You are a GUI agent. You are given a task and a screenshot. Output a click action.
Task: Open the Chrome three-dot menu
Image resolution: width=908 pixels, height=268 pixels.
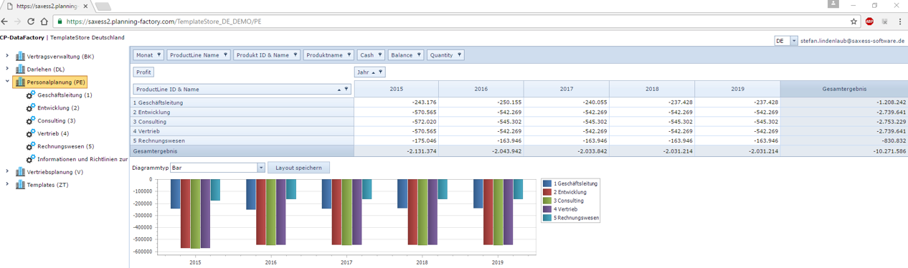900,21
